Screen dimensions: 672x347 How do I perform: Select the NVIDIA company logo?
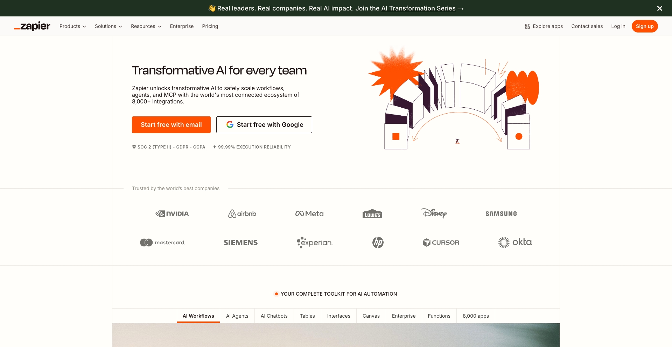point(172,214)
